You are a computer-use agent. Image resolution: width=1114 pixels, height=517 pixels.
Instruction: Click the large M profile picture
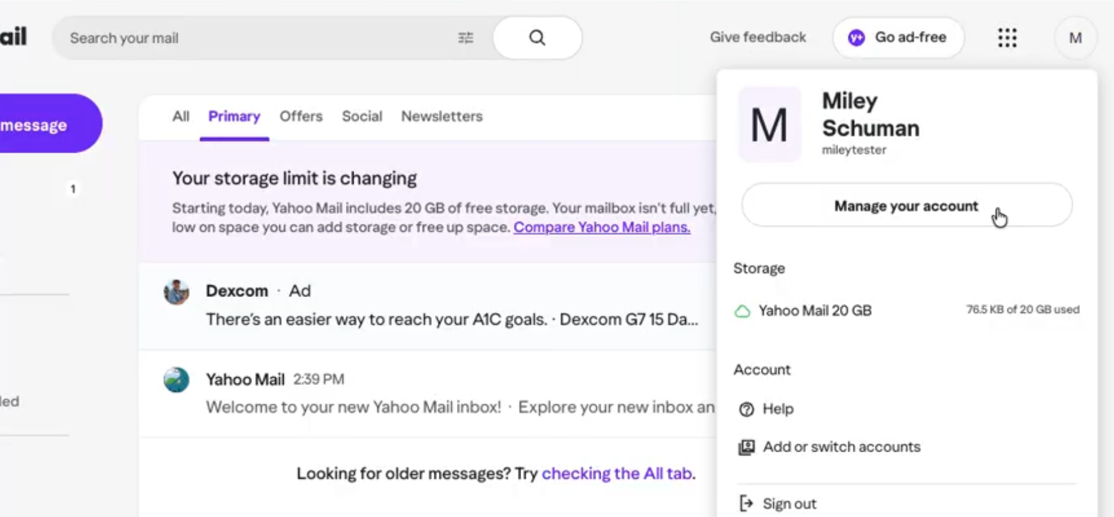pyautogui.click(x=769, y=124)
